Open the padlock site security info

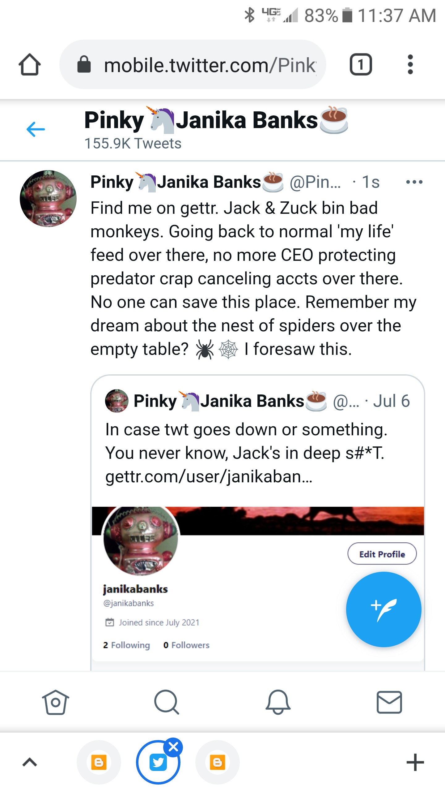[84, 64]
